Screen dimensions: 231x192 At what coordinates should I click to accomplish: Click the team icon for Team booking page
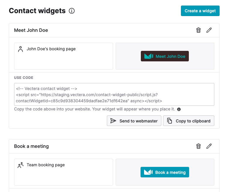point(20,165)
